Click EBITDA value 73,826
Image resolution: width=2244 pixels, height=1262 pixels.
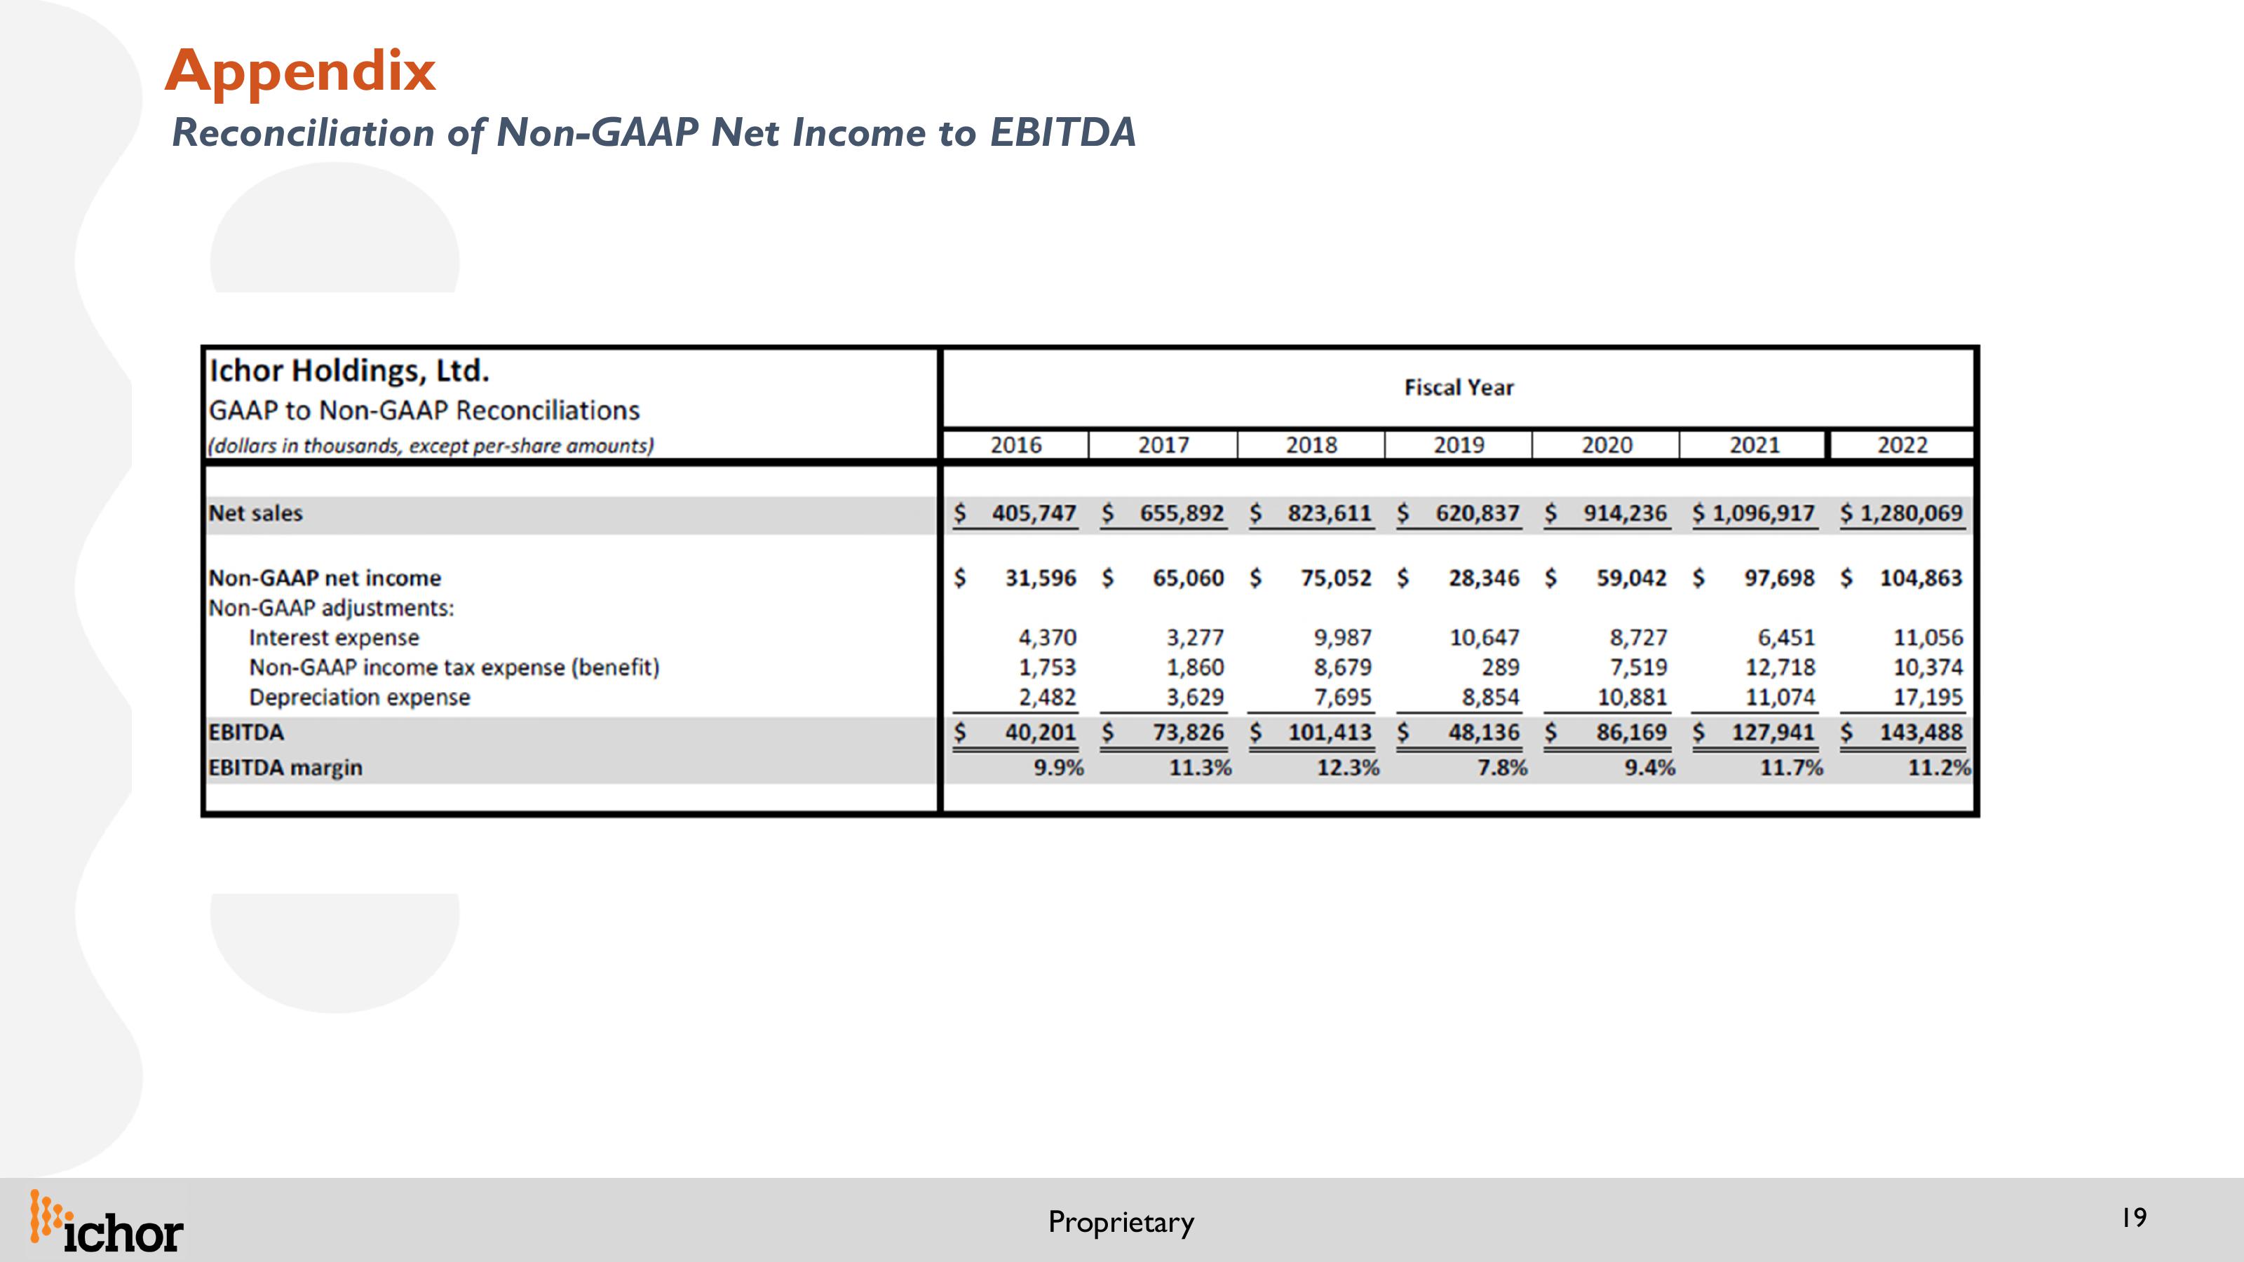click(1188, 733)
